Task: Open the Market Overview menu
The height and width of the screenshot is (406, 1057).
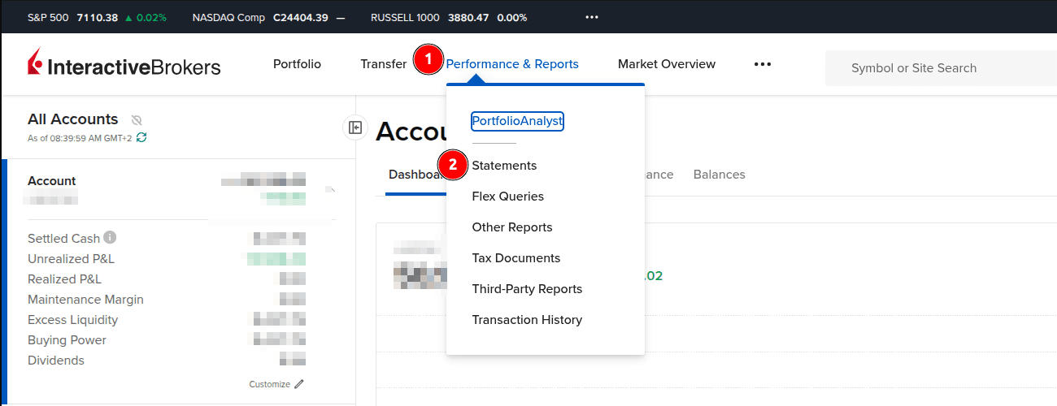Action: coord(667,64)
